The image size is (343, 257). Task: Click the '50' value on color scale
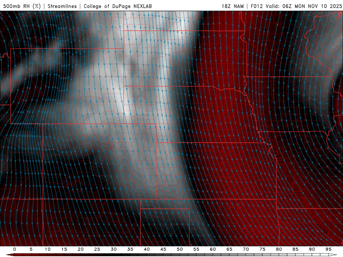click(x=180, y=249)
